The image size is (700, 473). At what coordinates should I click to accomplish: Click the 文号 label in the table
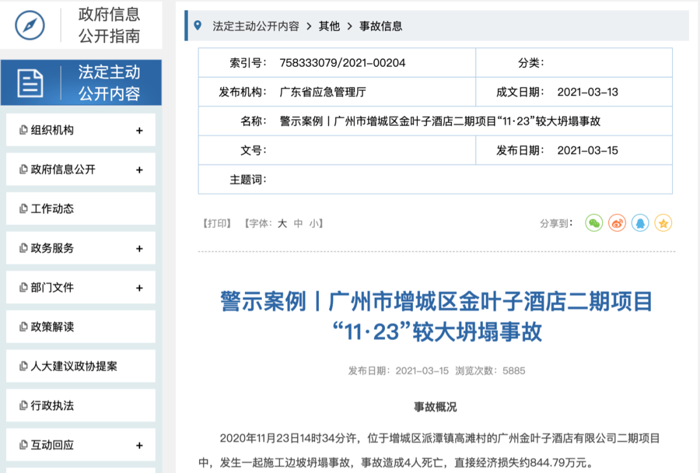[x=253, y=151]
